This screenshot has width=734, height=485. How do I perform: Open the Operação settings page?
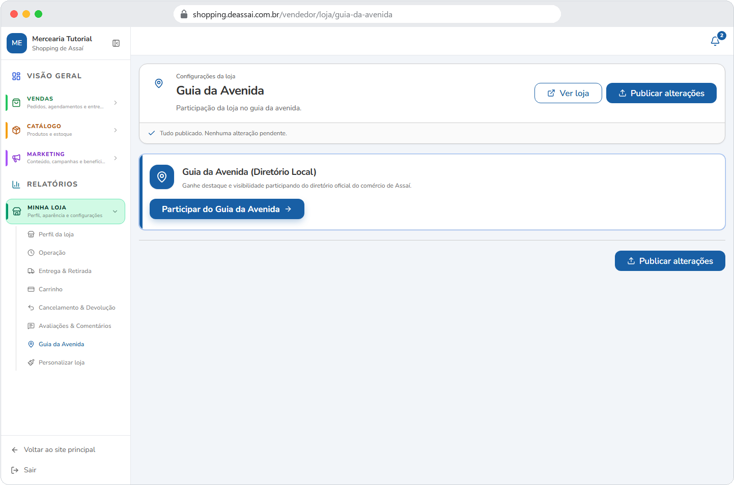[x=52, y=253]
